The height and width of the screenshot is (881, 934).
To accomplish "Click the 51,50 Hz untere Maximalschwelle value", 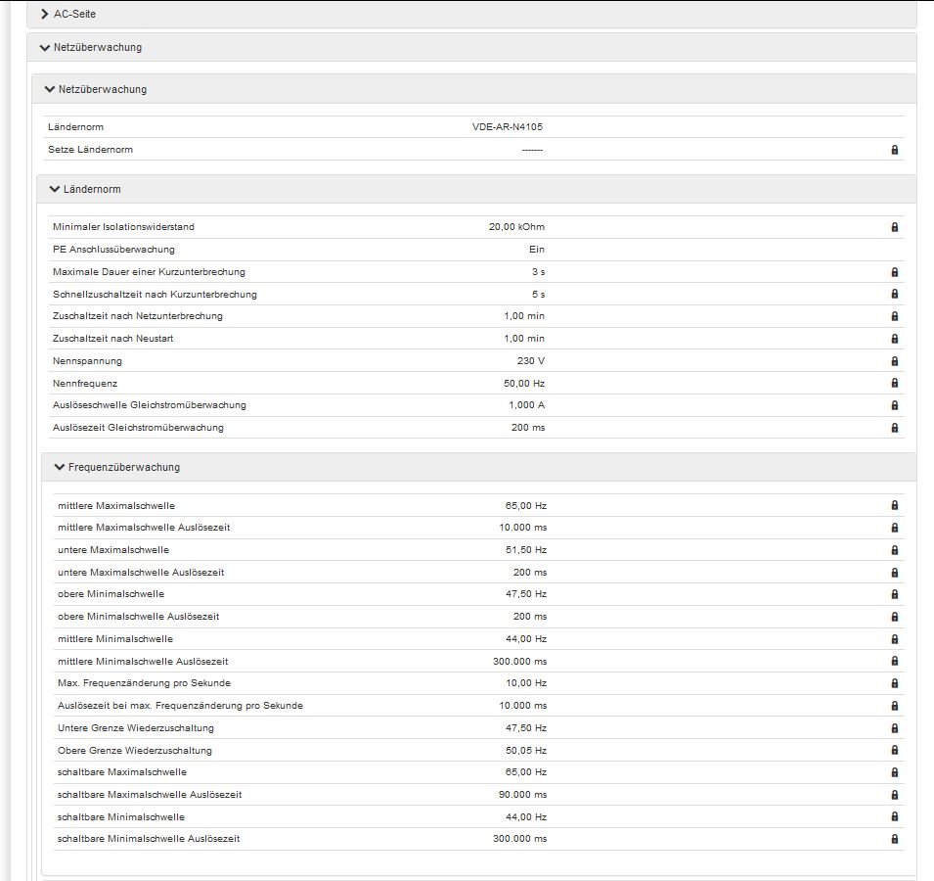I will coord(526,549).
